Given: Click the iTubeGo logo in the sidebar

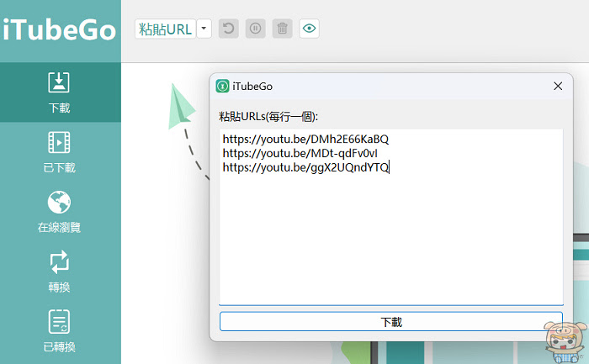Looking at the screenshot, I should click(x=60, y=30).
